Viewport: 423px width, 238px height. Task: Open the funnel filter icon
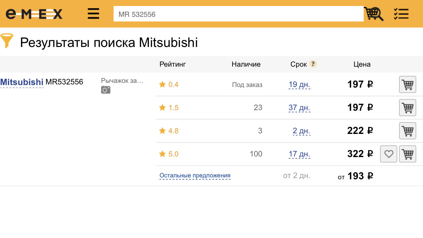[x=7, y=41]
